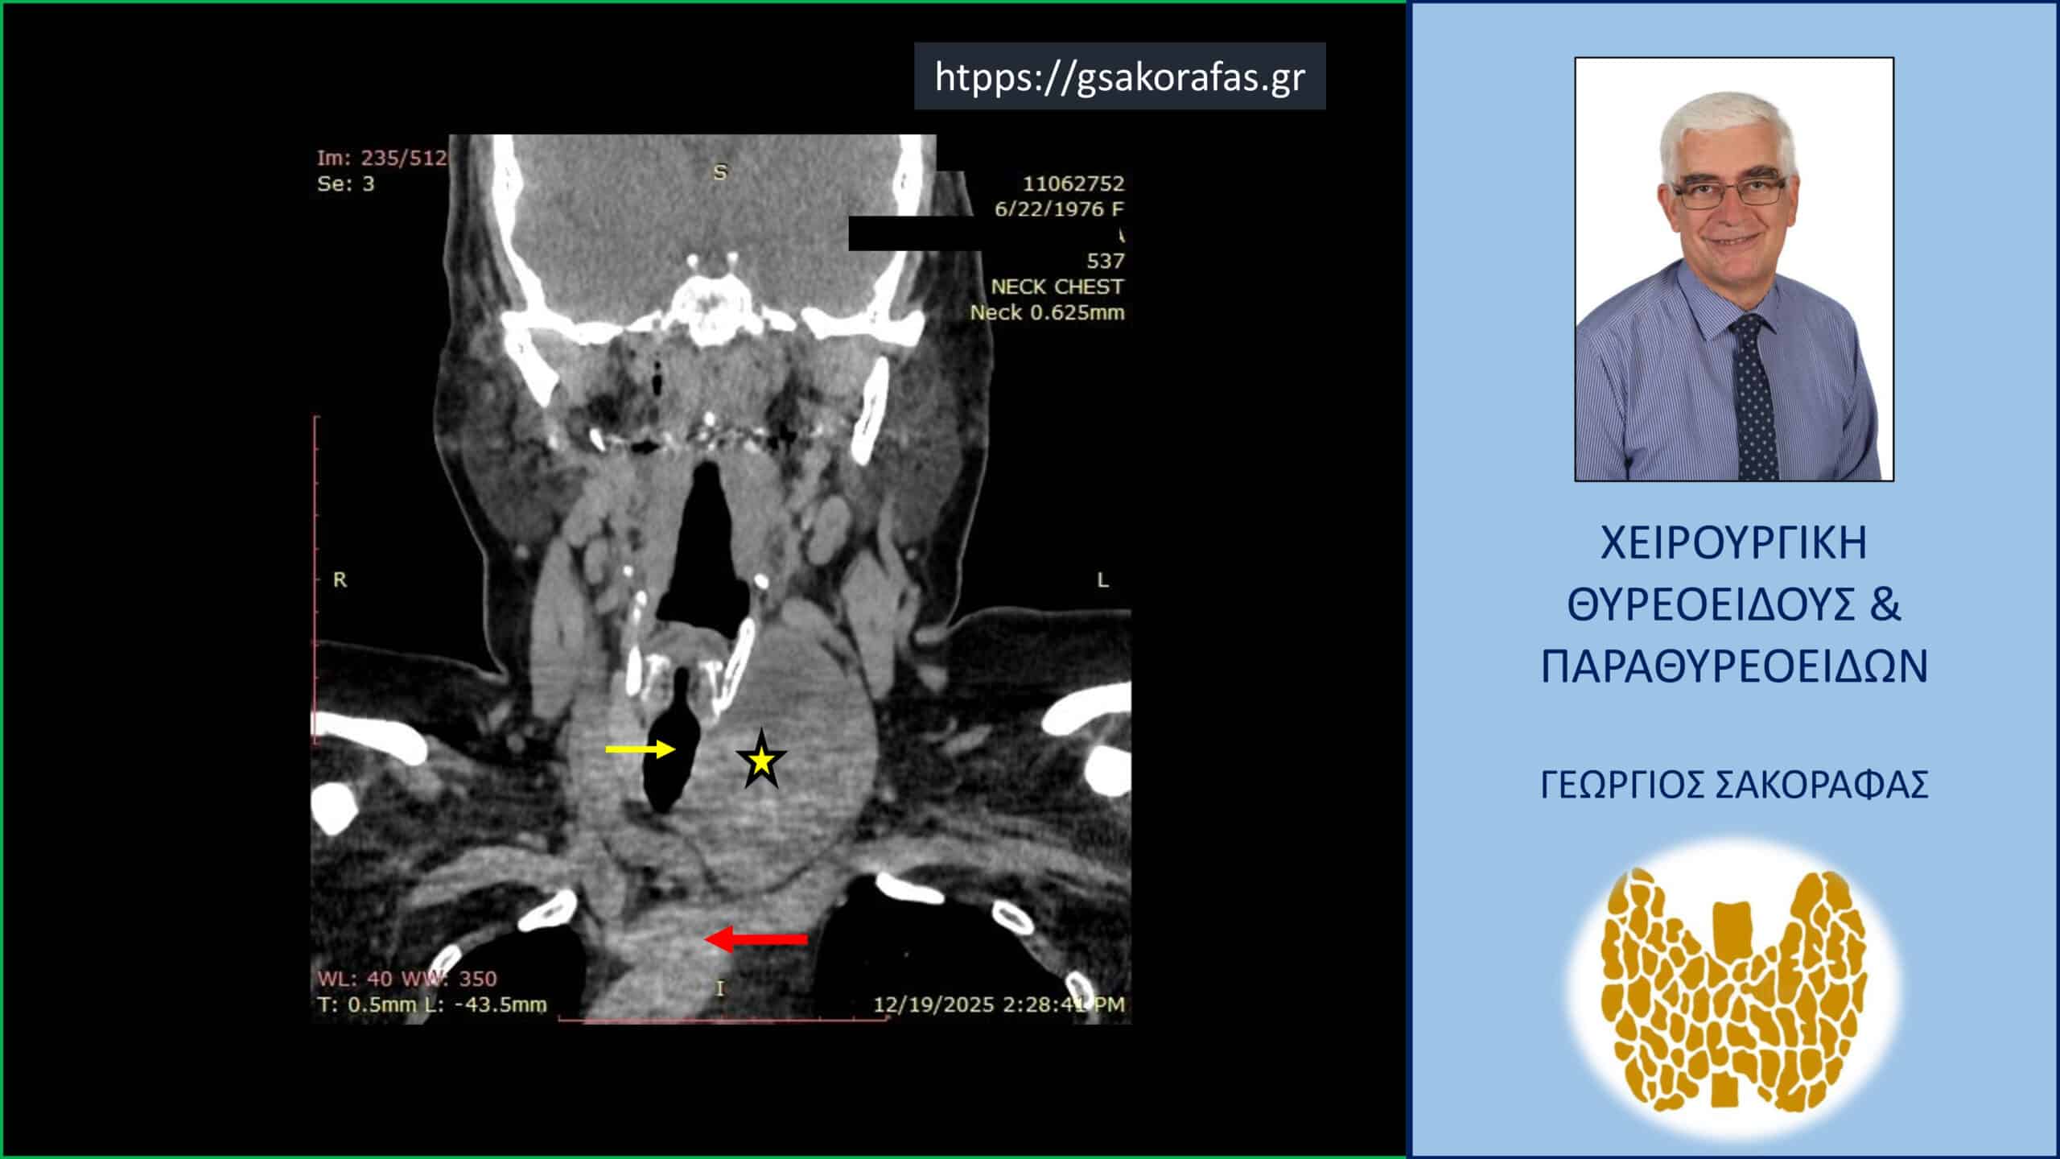Click the 'Neck 0.625mm' slice thickness label

coord(1046,312)
